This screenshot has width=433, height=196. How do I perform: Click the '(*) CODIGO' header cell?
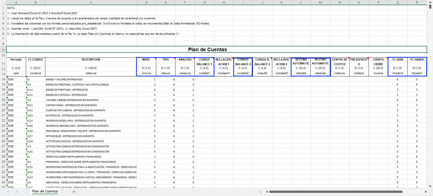(36, 62)
